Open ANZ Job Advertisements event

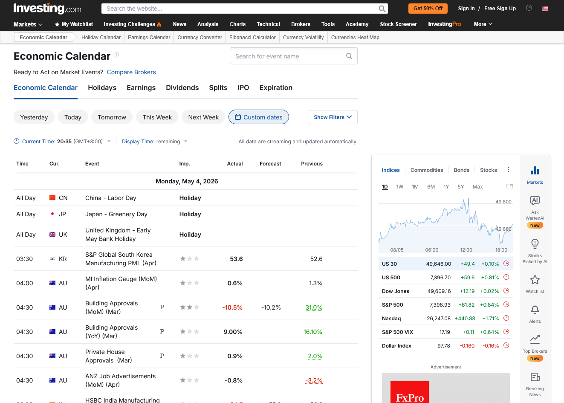click(x=121, y=380)
